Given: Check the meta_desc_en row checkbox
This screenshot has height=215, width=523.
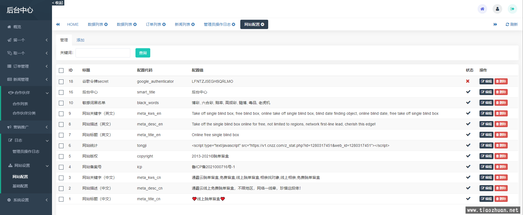Looking at the screenshot, I should click(x=61, y=124).
